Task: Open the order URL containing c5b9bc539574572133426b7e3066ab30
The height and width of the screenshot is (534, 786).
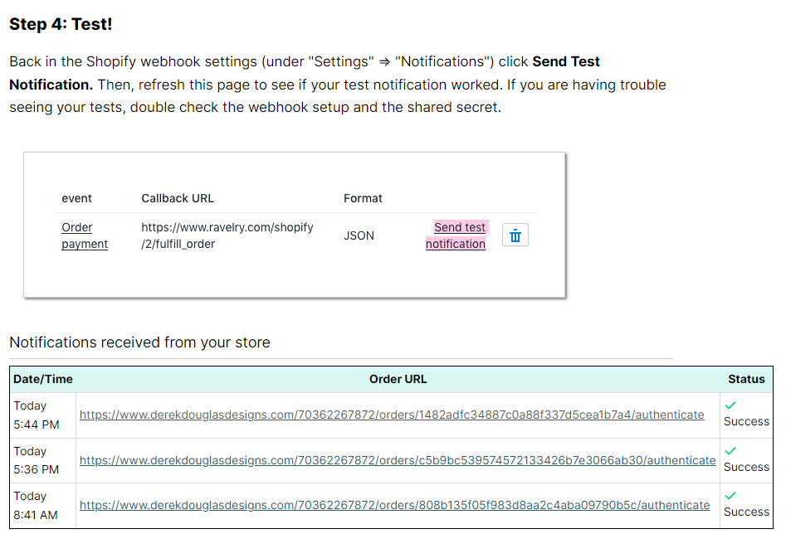Action: 398,460
